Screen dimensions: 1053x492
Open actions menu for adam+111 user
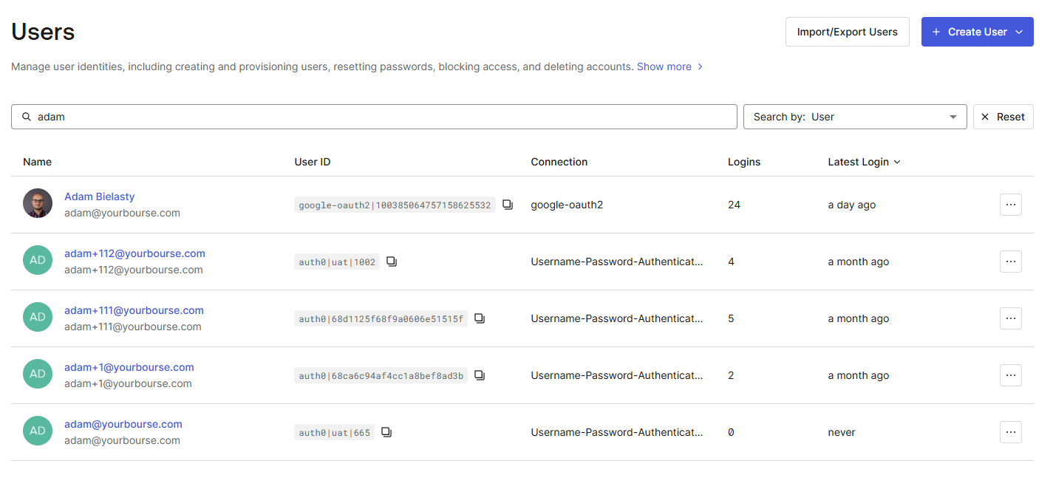tap(1010, 318)
